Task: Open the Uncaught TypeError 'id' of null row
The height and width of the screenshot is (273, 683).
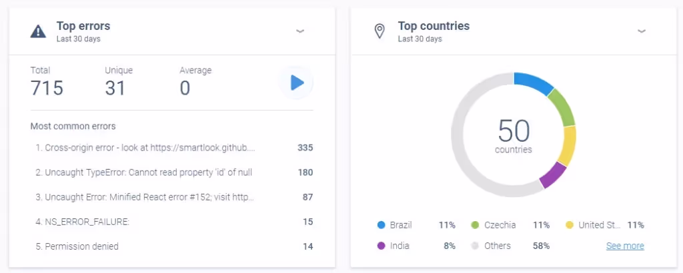Action: [174, 172]
